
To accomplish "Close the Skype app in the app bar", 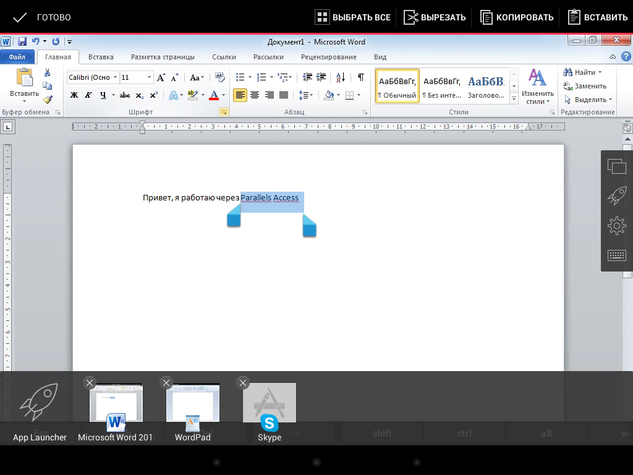I will coord(242,382).
